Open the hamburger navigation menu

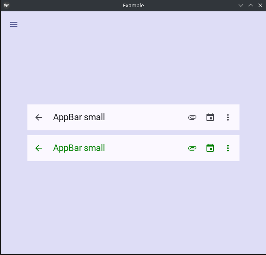pyautogui.click(x=14, y=24)
